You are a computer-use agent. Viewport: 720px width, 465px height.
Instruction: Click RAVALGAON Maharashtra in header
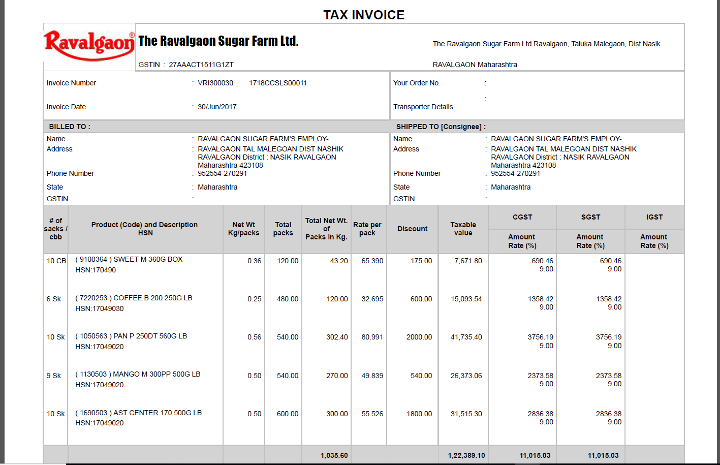[x=475, y=65]
